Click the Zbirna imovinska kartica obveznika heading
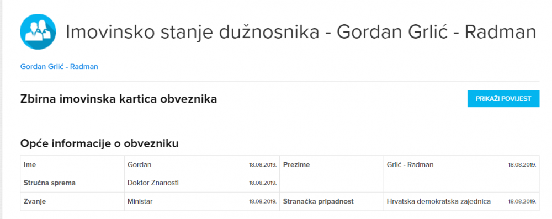 click(x=119, y=99)
